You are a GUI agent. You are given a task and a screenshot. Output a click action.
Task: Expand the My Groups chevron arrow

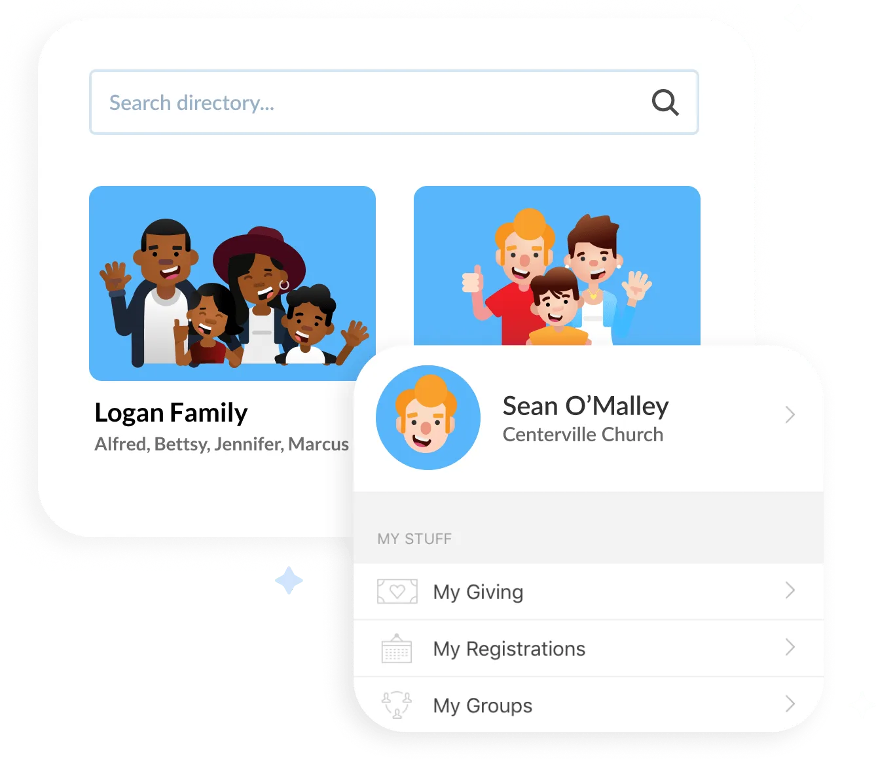click(790, 704)
